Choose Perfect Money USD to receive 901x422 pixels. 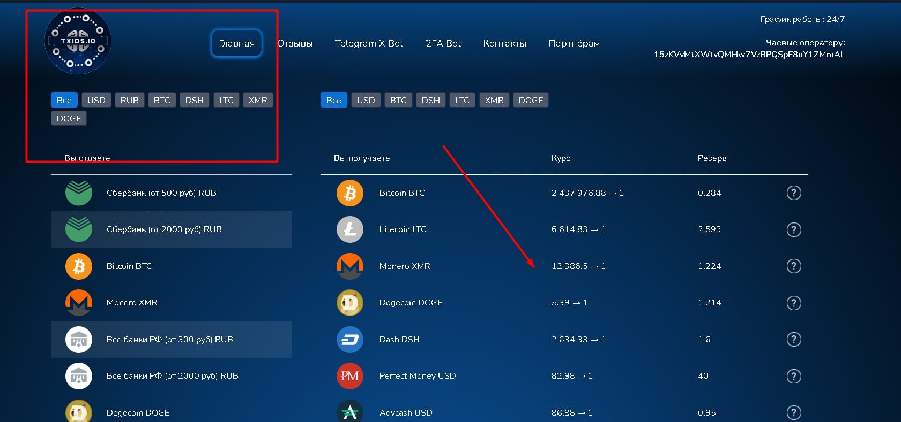pos(564,376)
